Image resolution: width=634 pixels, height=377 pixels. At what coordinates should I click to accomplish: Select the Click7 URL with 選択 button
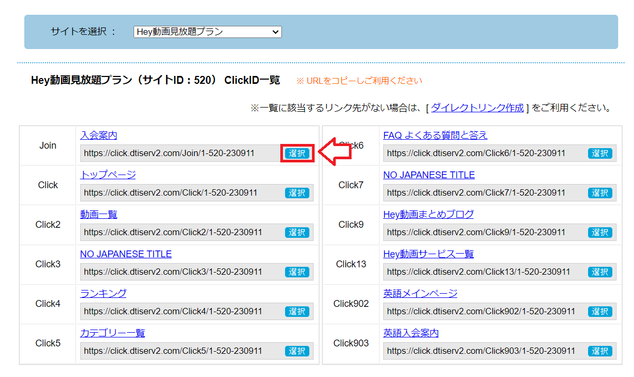600,193
